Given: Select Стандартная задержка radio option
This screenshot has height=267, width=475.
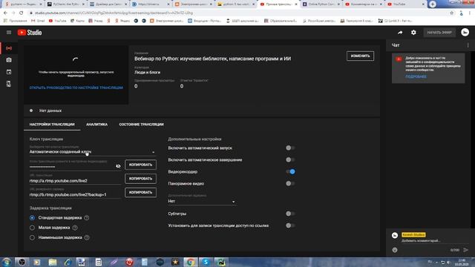Looking at the screenshot, I should (x=32, y=217).
